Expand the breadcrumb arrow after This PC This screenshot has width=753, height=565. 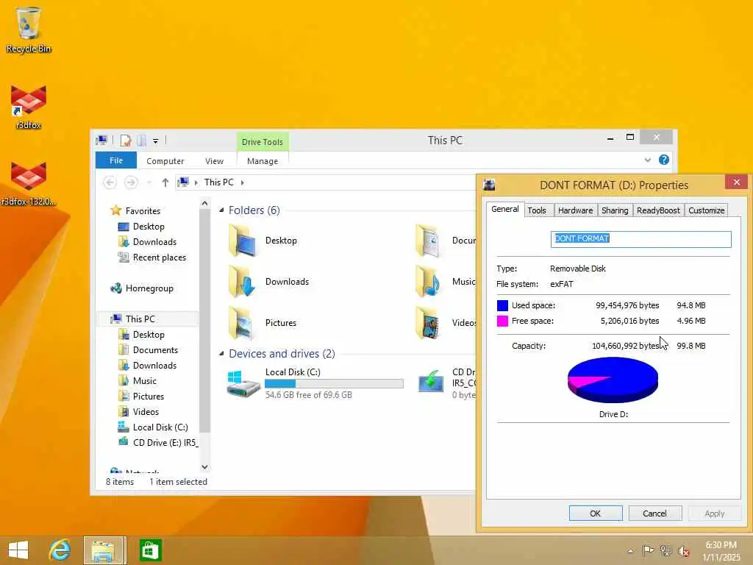pos(243,182)
